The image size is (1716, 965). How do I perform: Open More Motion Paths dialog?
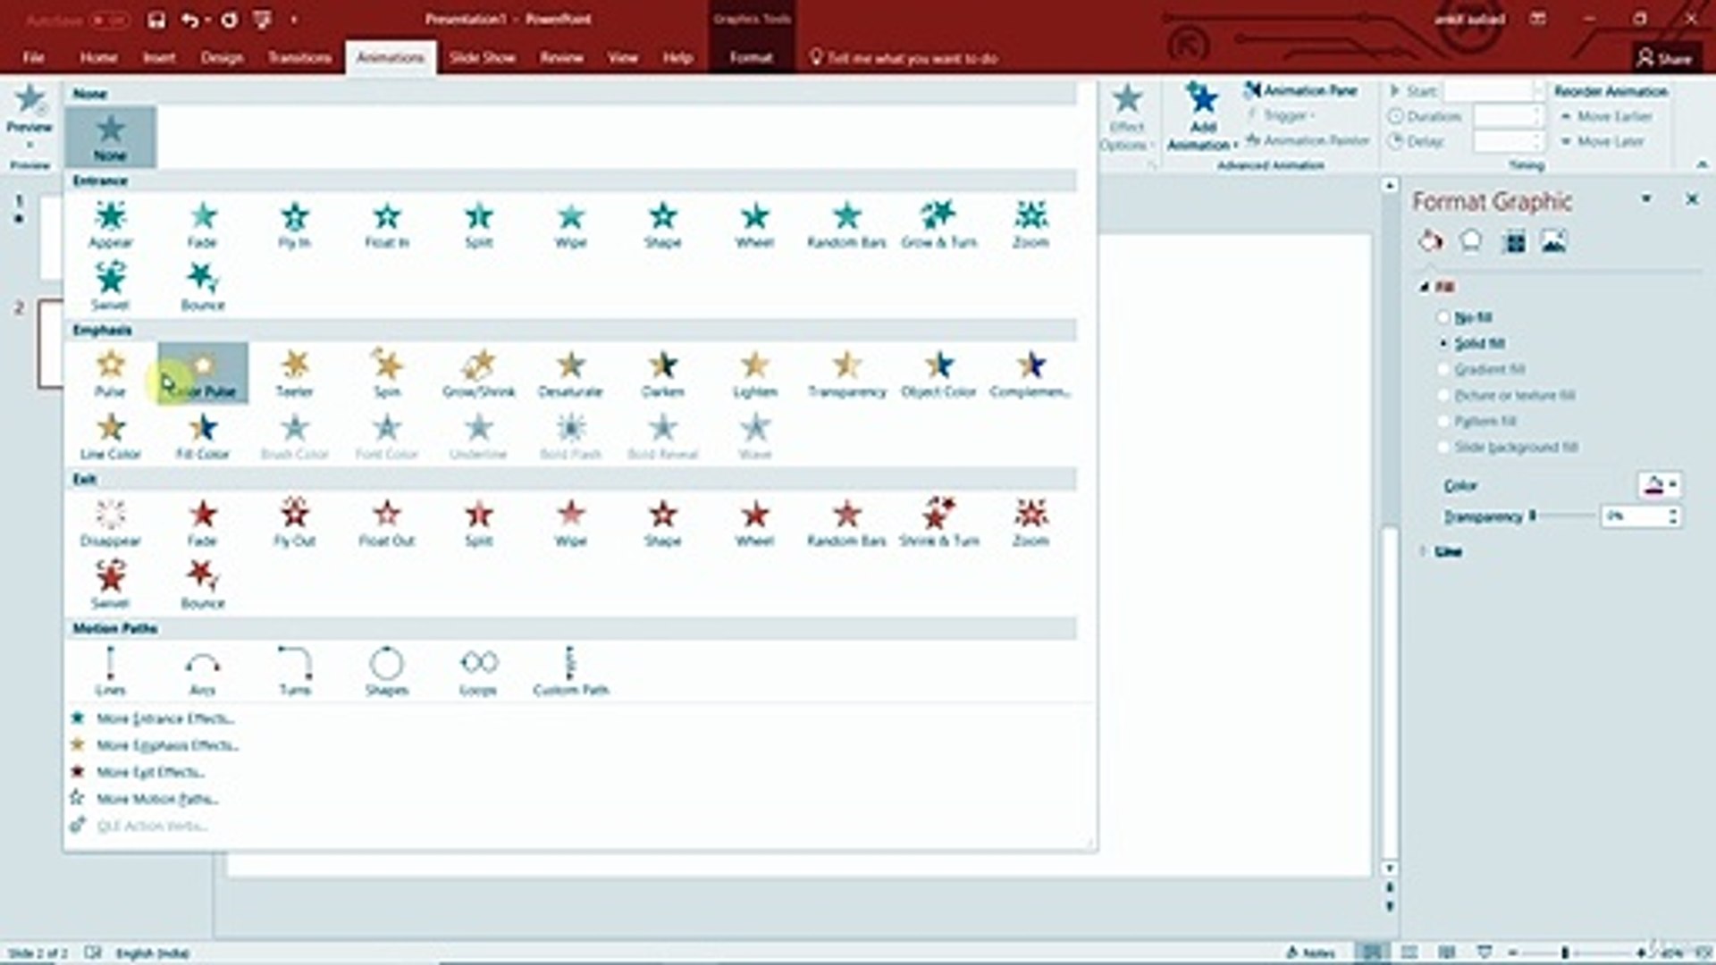point(157,799)
